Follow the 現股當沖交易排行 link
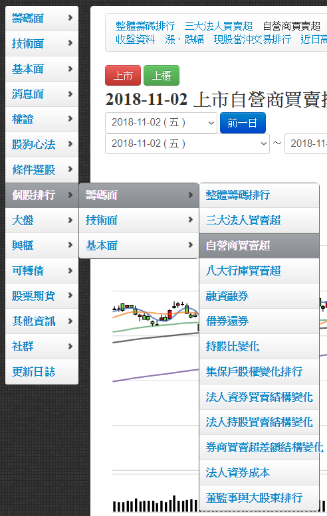The width and height of the screenshot is (327, 516). click(x=253, y=39)
